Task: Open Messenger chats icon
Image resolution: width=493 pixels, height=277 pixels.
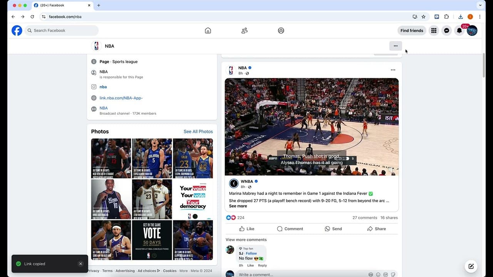Action: click(446, 30)
